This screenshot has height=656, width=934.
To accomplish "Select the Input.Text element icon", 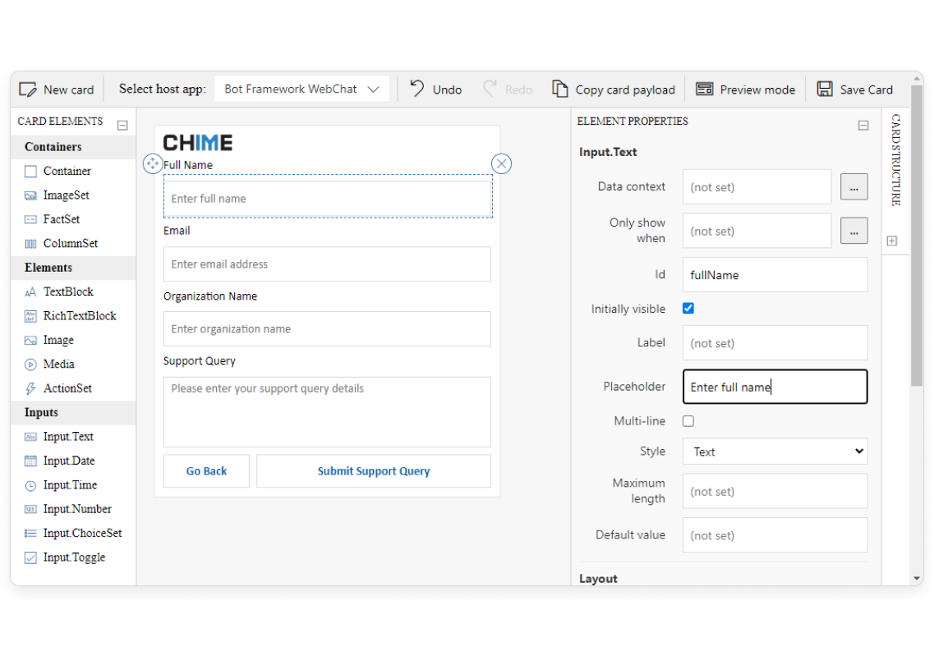I will click(x=29, y=436).
